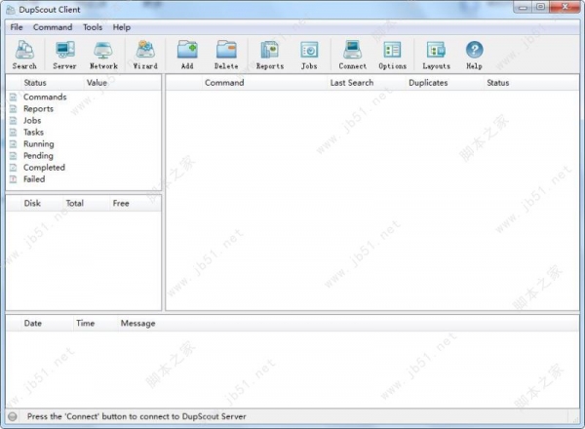
Task: Select the Failed status row text
Action: pos(34,179)
